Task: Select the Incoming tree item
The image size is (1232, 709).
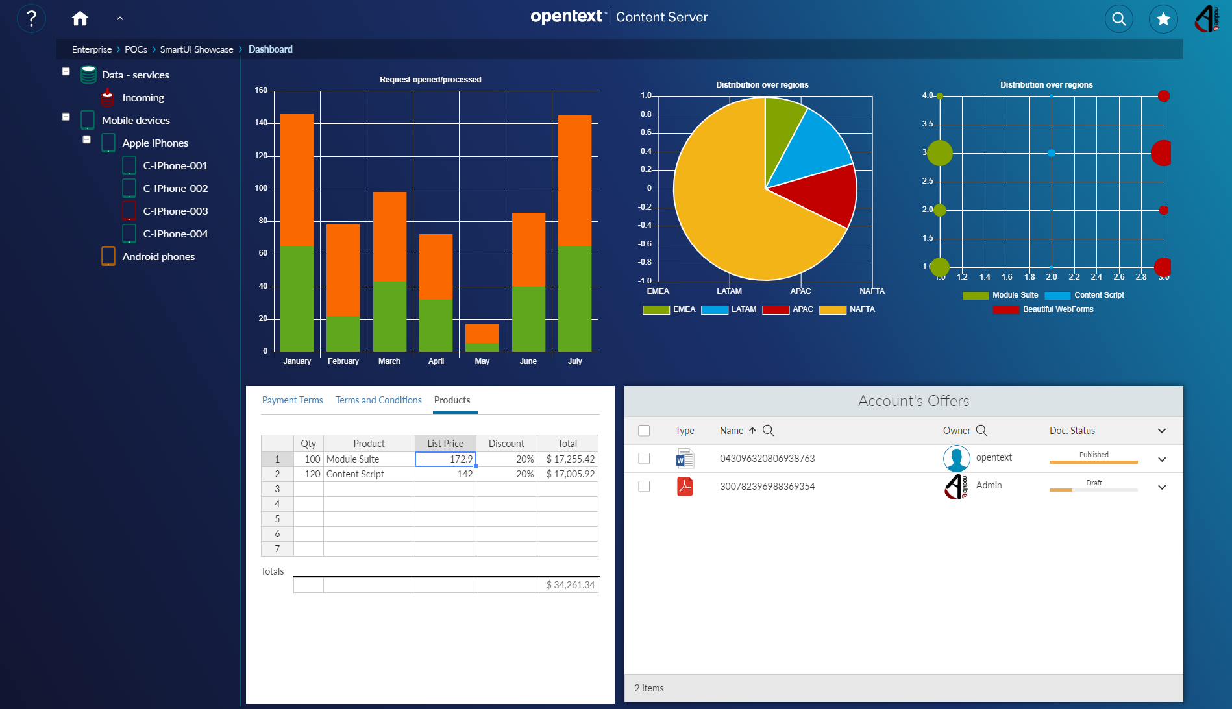Action: click(x=143, y=97)
